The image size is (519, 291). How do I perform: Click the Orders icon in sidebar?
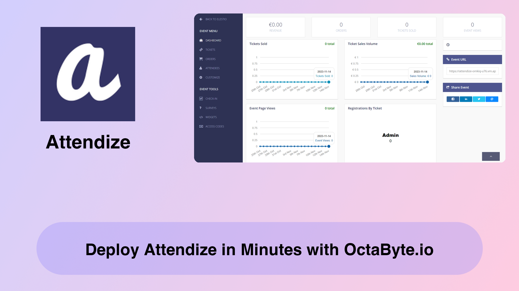[x=201, y=59]
